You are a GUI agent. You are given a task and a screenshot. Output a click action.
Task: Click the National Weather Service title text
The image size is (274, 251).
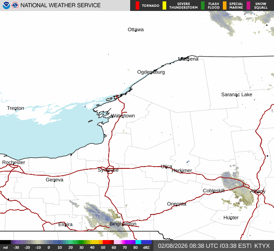point(61,5)
